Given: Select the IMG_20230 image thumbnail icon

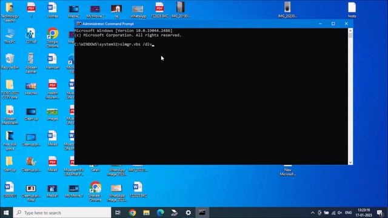Looking at the screenshot, I should click(x=287, y=10).
